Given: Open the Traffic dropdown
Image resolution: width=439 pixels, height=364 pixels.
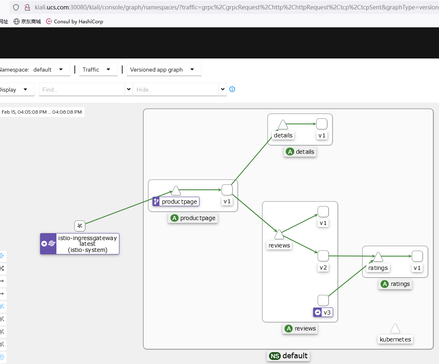Looking at the screenshot, I should point(98,70).
